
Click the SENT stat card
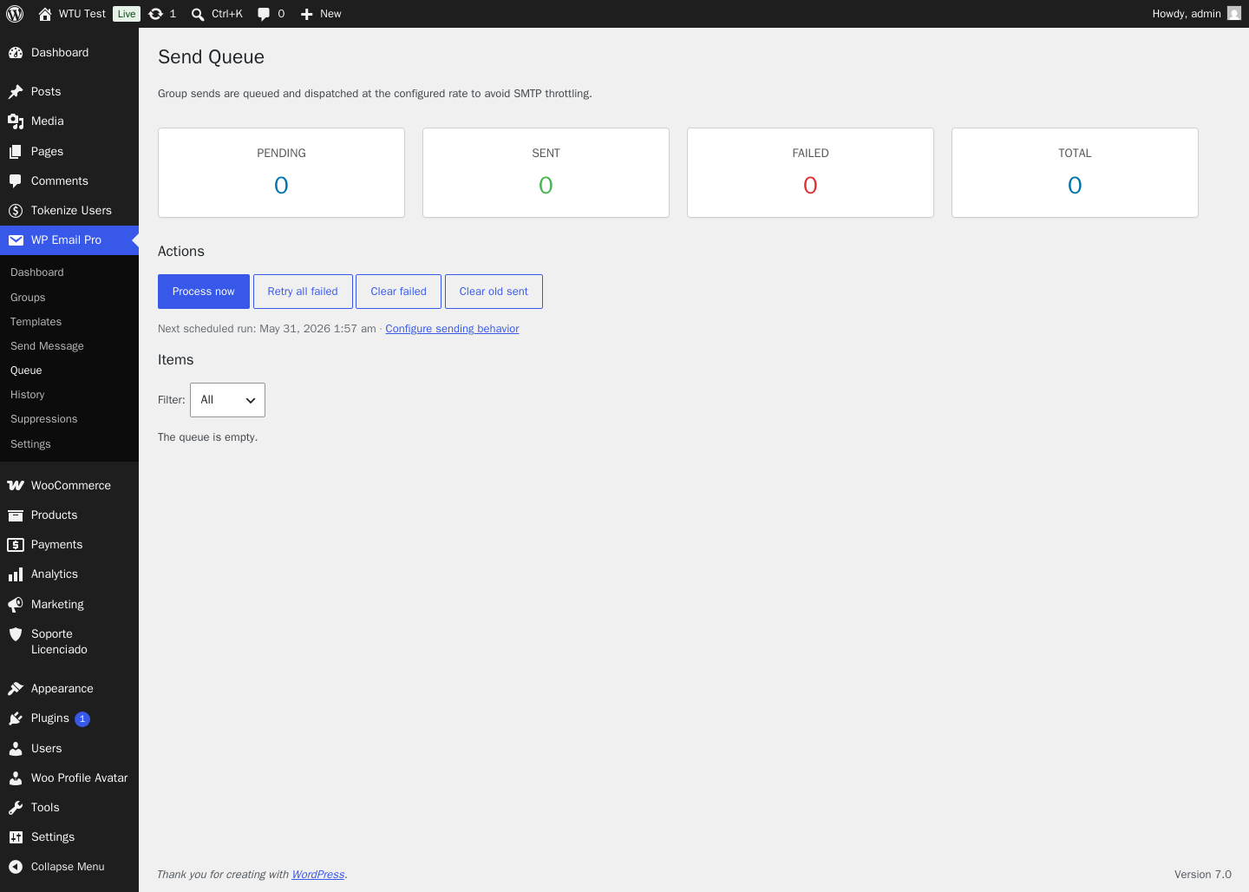pos(546,173)
